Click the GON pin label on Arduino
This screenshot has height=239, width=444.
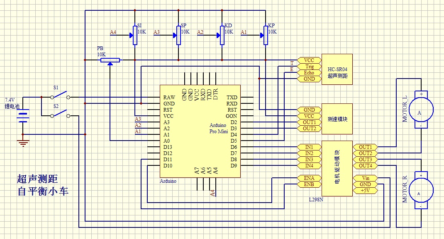pyautogui.click(x=232, y=116)
